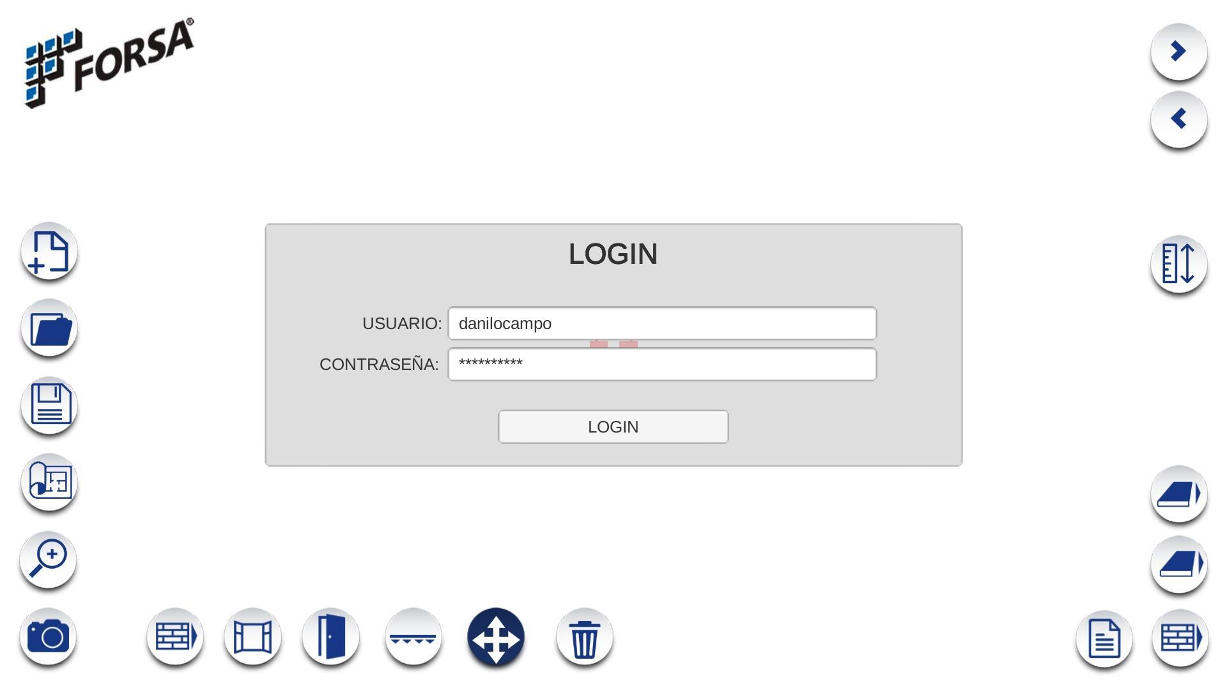Image resolution: width=1227 pixels, height=690 pixels.
Task: Open the ruler height measurement icon
Action: [1179, 264]
